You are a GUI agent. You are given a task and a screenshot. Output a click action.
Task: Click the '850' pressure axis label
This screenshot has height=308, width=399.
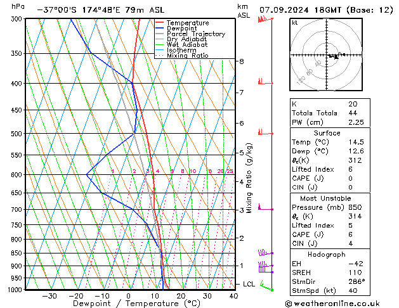(x=18, y=253)
